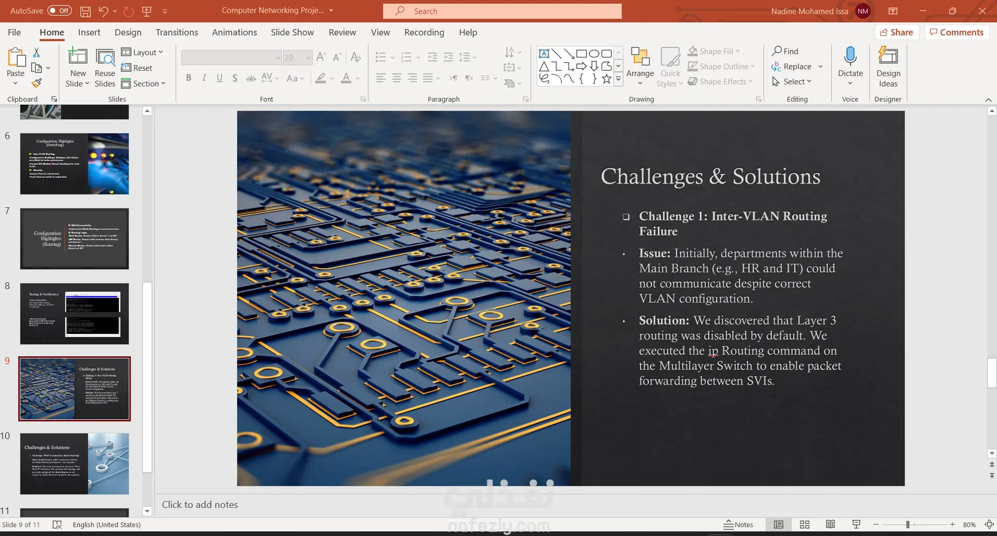Image resolution: width=997 pixels, height=536 pixels.
Task: Expand the Layout dropdown
Action: [x=142, y=52]
